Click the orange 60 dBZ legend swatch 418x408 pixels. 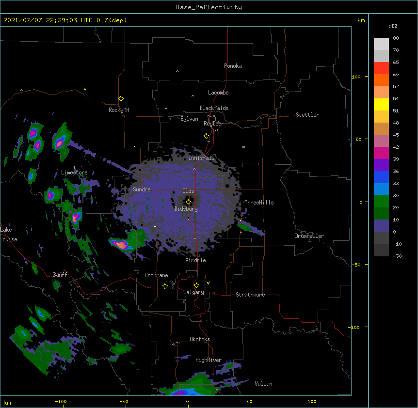pos(381,80)
